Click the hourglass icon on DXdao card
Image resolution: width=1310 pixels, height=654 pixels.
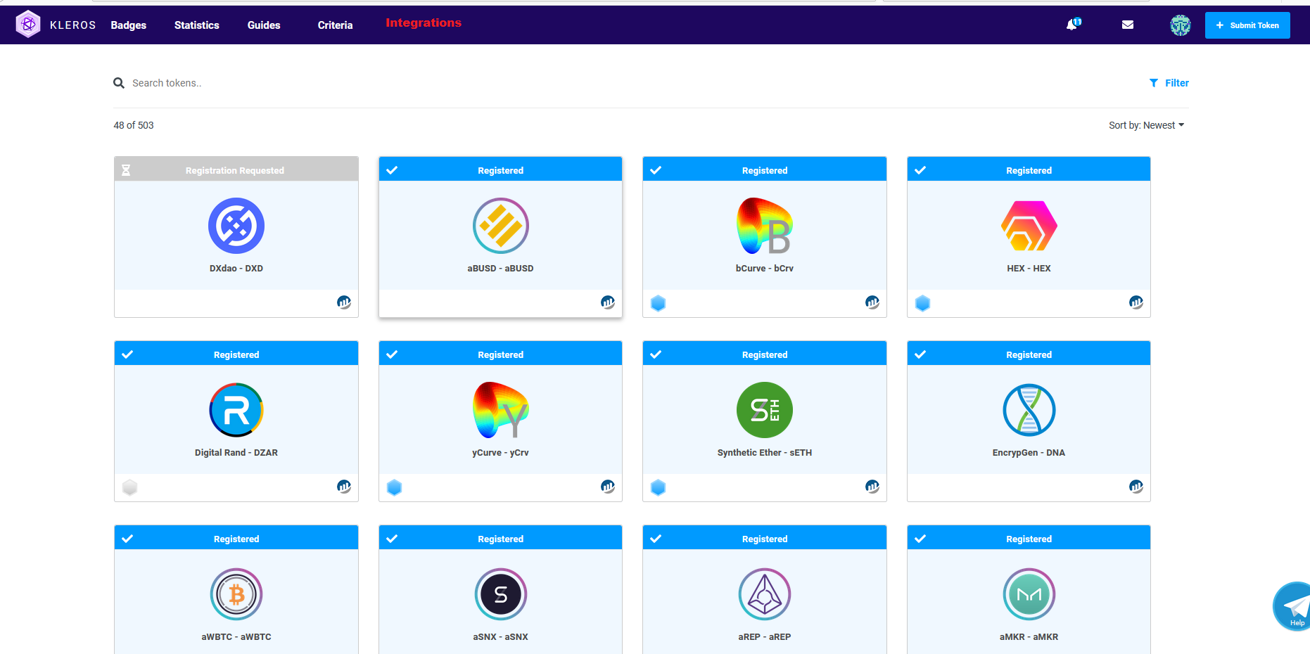click(126, 169)
